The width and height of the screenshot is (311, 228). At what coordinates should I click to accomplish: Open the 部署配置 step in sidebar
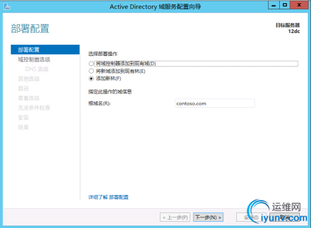45,50
